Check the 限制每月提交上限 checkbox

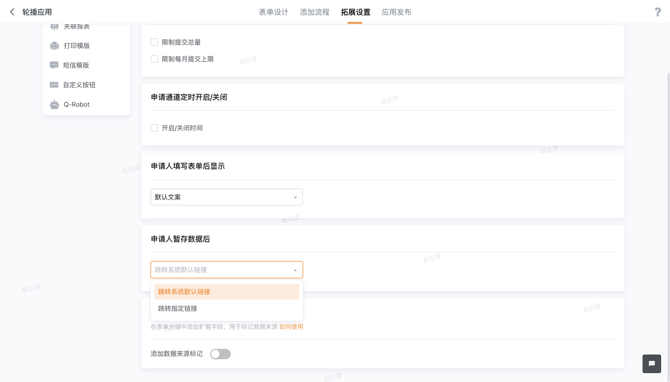coord(154,59)
